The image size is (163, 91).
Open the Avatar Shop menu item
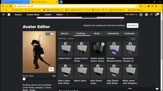point(33,15)
